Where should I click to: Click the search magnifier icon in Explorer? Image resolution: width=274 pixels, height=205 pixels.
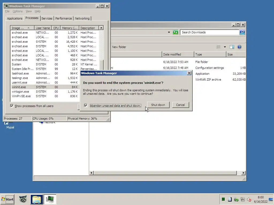[242, 32]
